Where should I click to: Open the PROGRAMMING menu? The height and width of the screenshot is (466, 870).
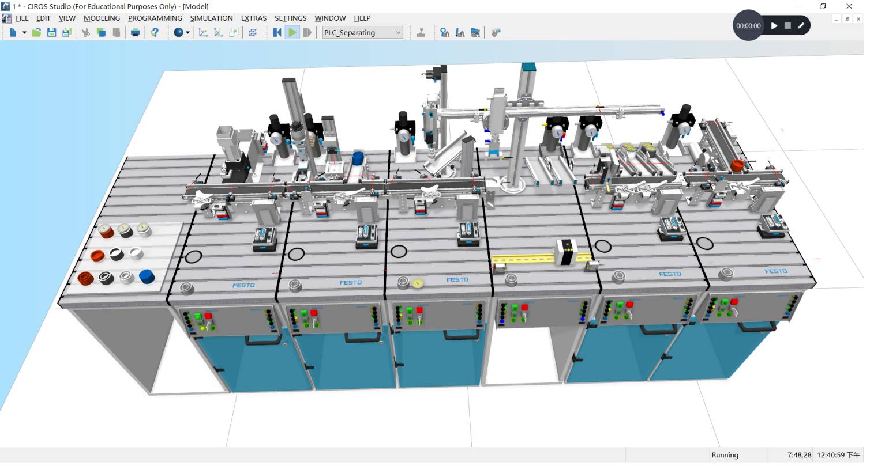click(x=155, y=18)
